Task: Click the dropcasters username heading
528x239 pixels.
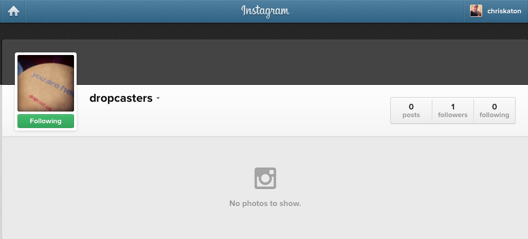Action: coord(121,98)
